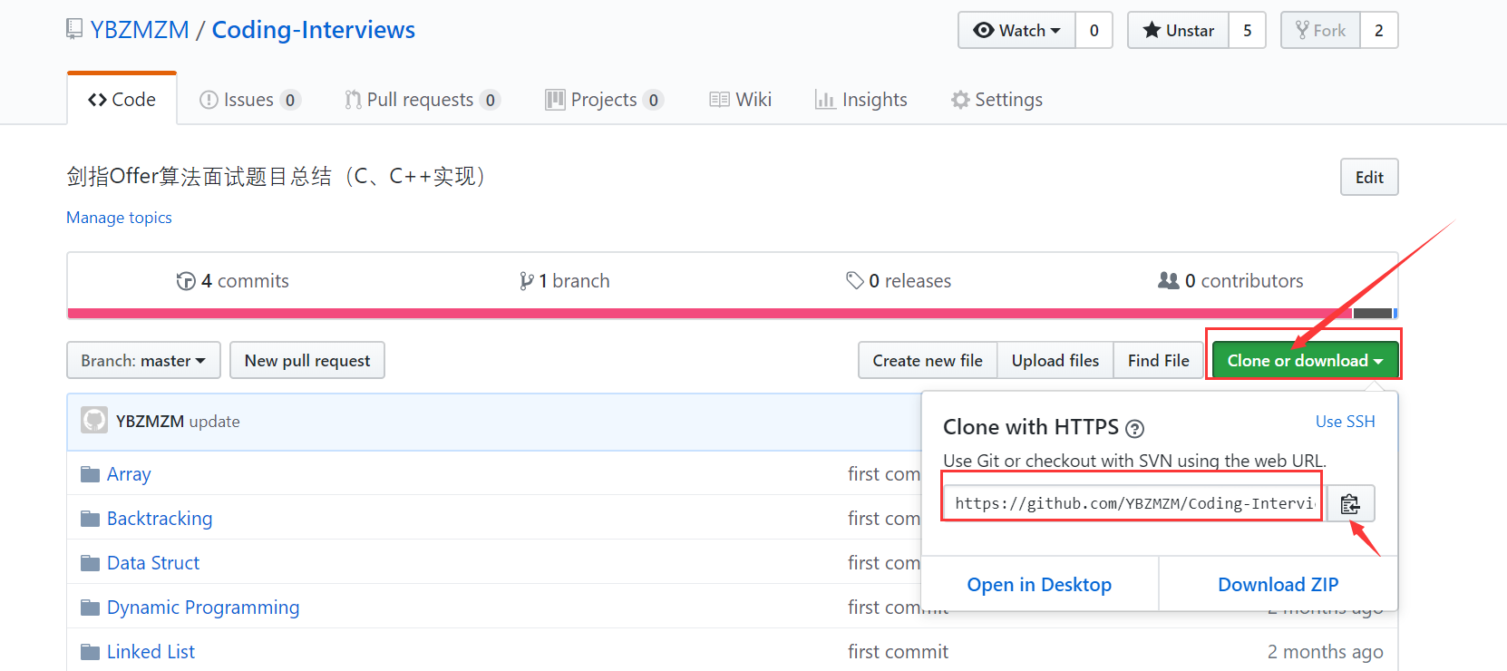Click '2 months ago' in Linked List row

1325,652
